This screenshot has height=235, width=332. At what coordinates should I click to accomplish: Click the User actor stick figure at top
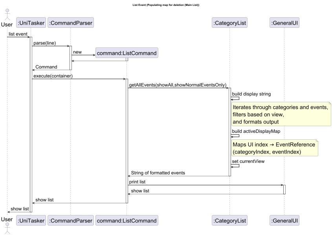tap(7, 15)
